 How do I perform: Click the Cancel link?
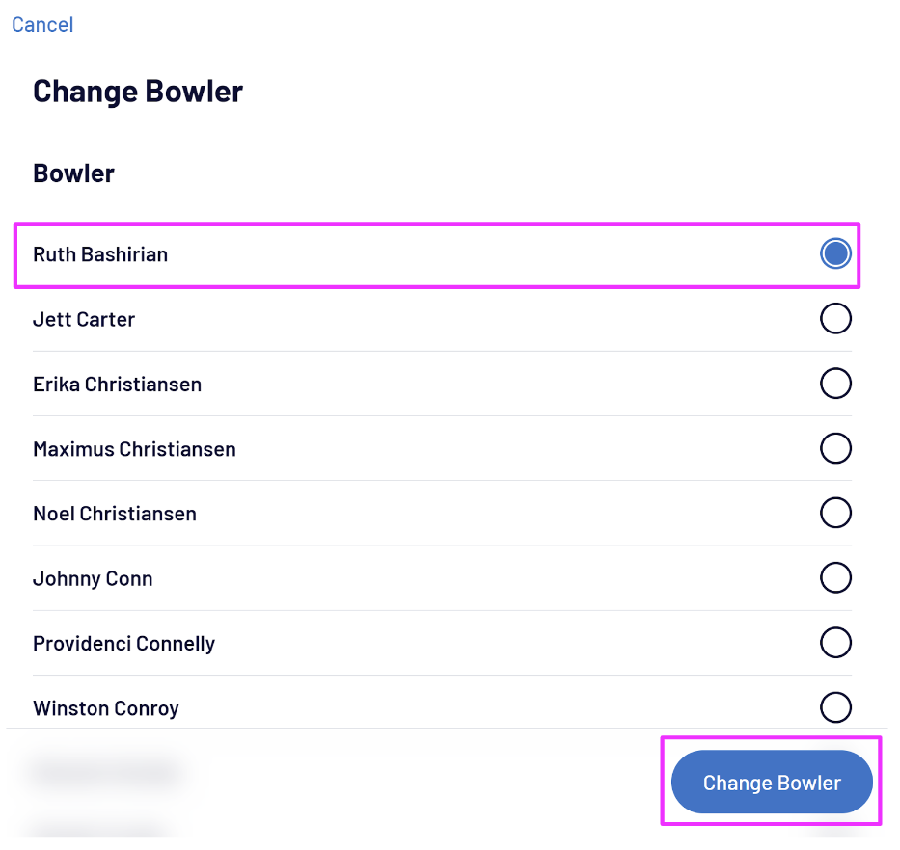coord(42,25)
